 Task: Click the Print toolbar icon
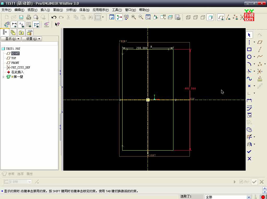29,17
